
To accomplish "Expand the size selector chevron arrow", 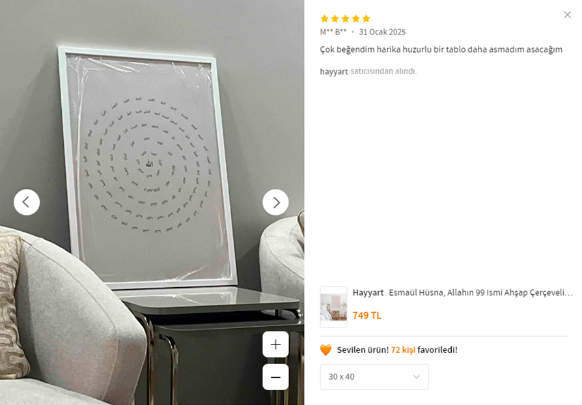I will tap(417, 377).
